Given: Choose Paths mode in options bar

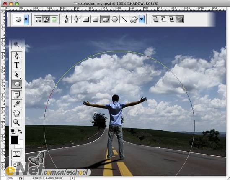Looking at the screenshot, I should pyautogui.click(x=46, y=19).
